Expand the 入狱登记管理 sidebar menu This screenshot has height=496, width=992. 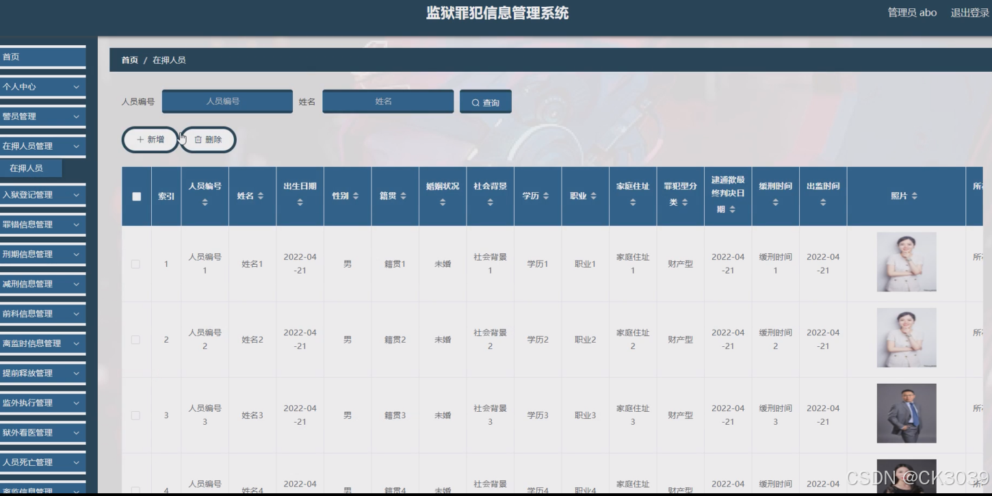[x=42, y=194]
